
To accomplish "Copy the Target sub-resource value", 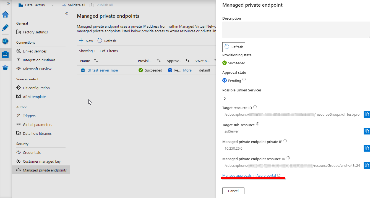I will 367,131.
